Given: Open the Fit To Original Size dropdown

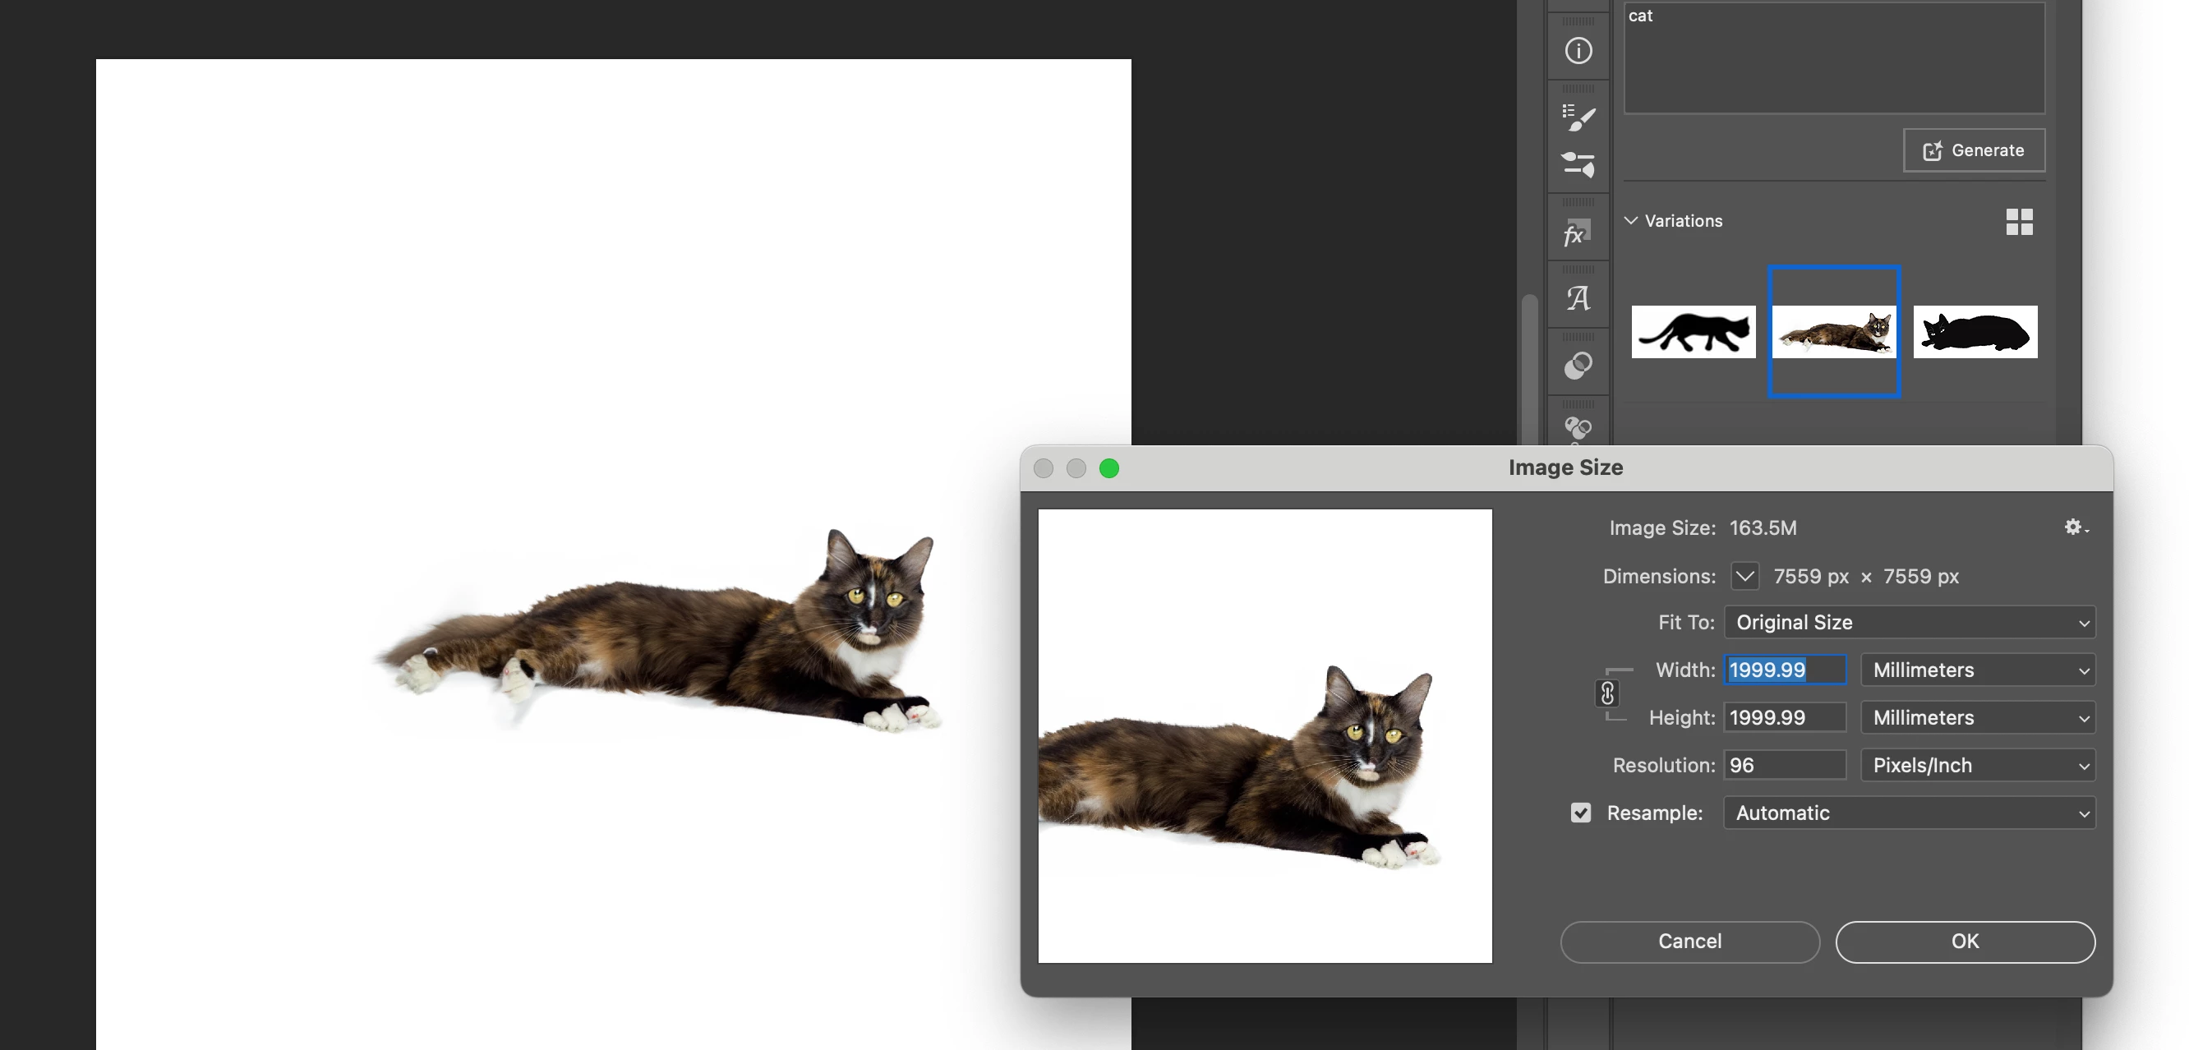Looking at the screenshot, I should (1910, 623).
